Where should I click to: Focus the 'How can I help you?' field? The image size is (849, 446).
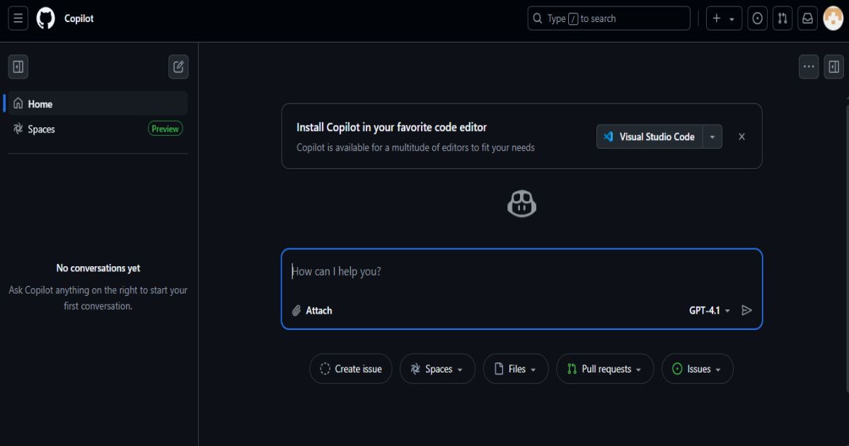tap(522, 272)
